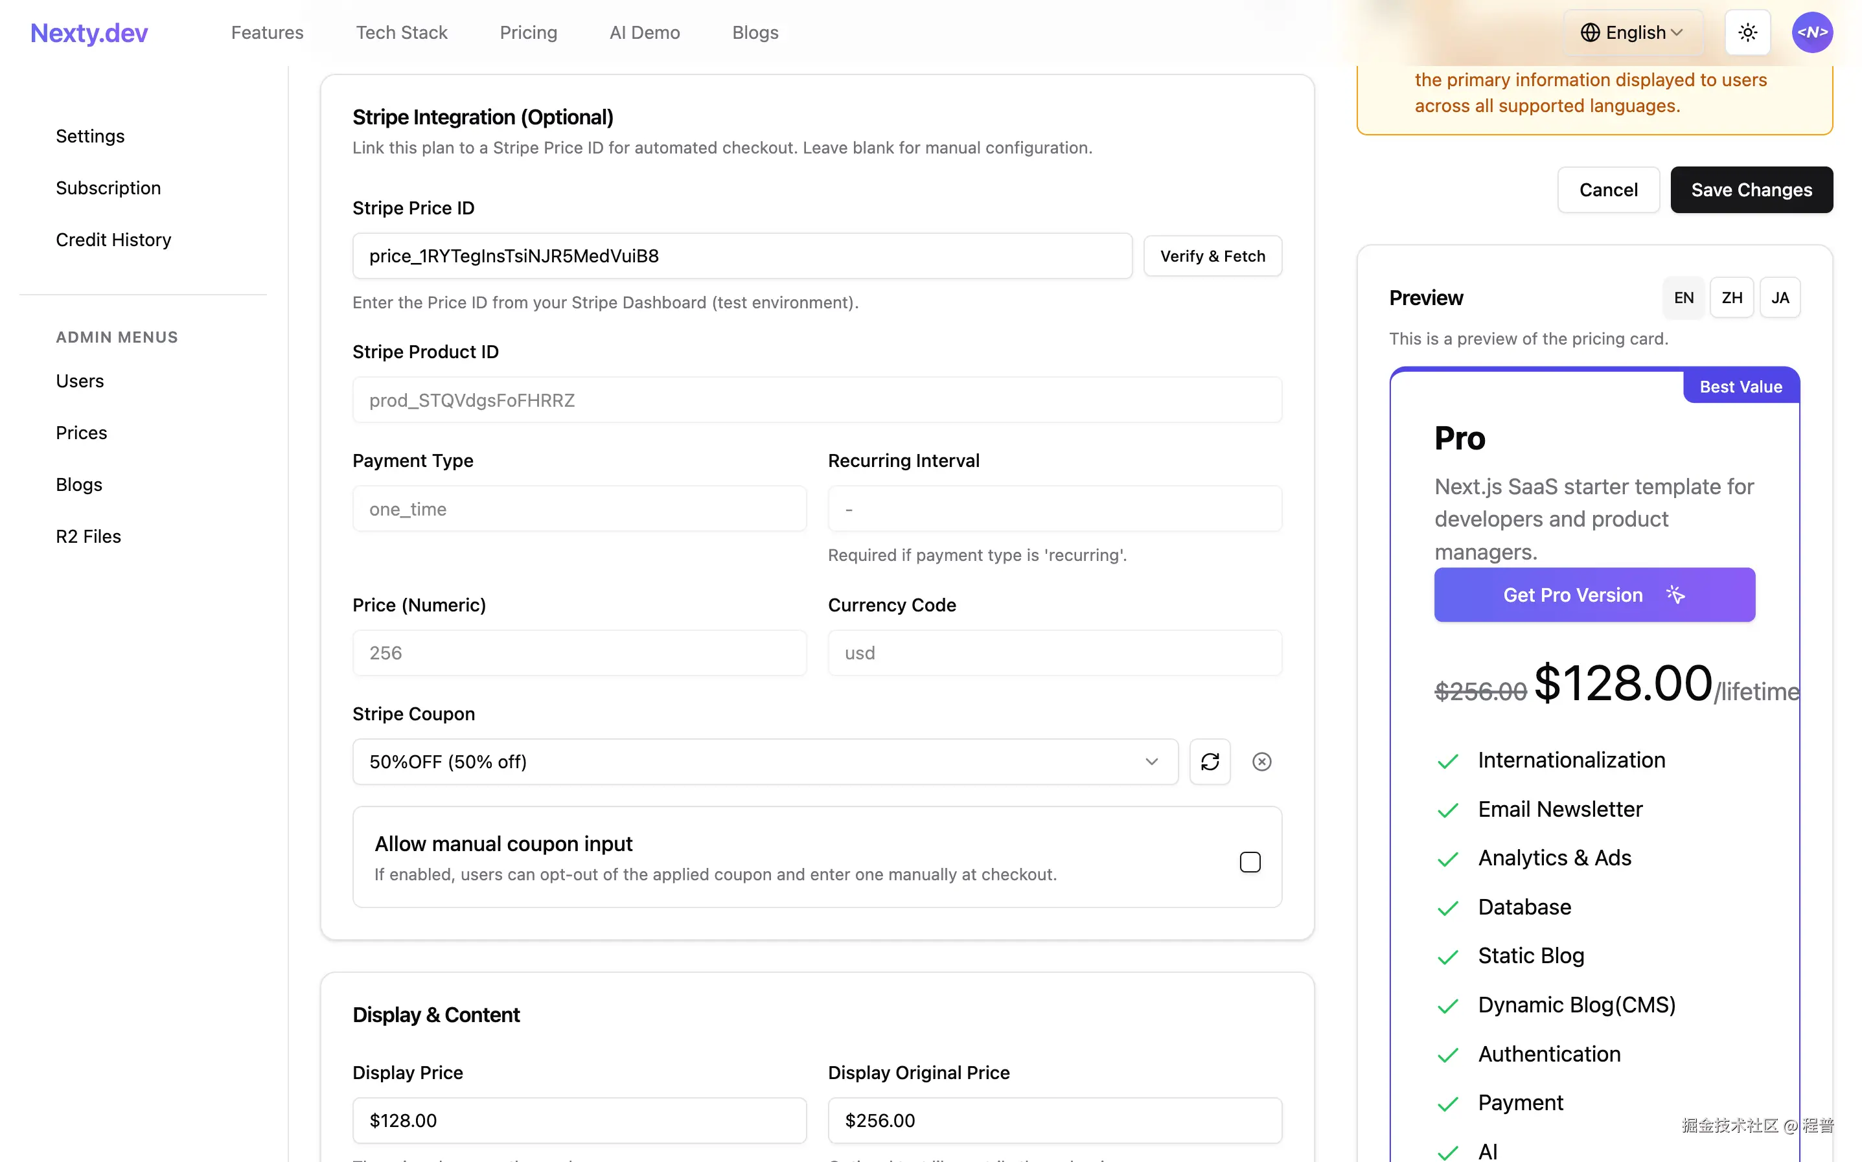Click the sparkle icon on Get Pro Version
Screen dimensions: 1862x1162
click(1676, 594)
